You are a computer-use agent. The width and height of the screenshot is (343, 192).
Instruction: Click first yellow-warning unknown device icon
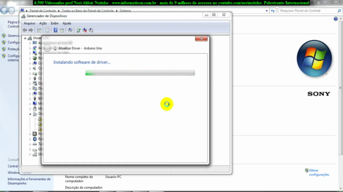point(40,119)
